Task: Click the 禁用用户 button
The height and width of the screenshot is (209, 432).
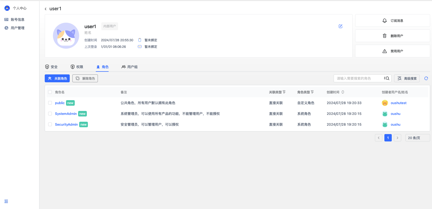Action: pyautogui.click(x=393, y=51)
